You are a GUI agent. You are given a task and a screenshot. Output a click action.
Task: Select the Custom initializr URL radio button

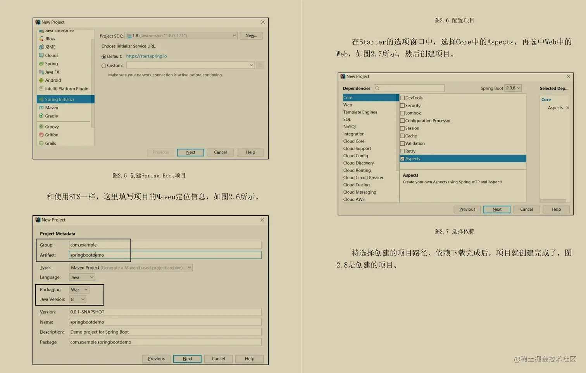(x=103, y=65)
